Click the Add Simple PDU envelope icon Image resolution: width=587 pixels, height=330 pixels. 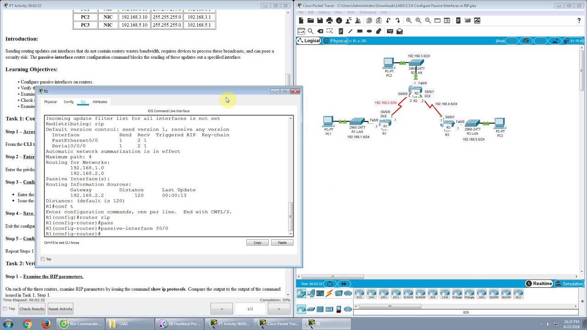(390, 31)
